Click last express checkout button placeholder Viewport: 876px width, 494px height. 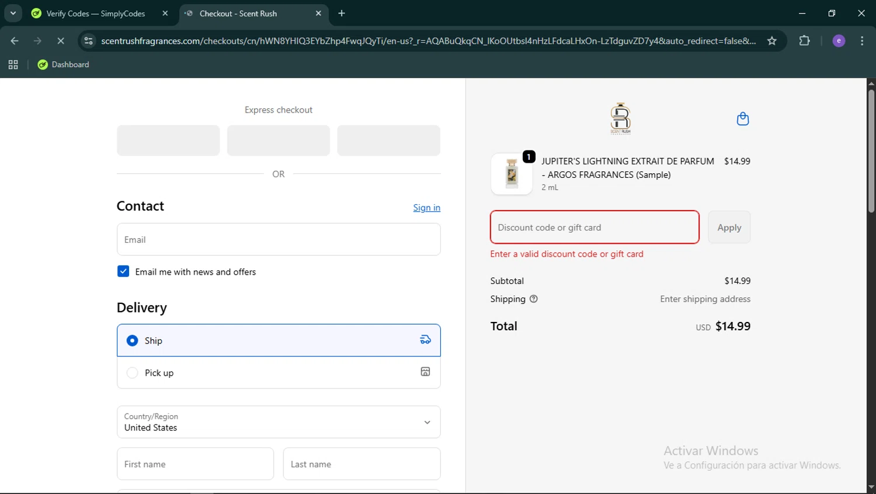tap(388, 141)
